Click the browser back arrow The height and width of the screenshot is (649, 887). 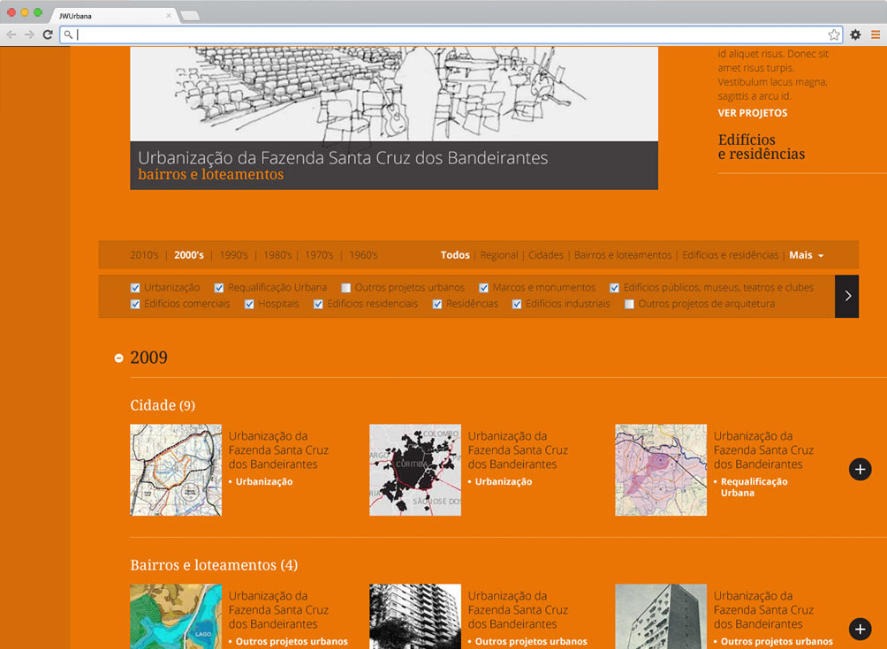pos(11,34)
